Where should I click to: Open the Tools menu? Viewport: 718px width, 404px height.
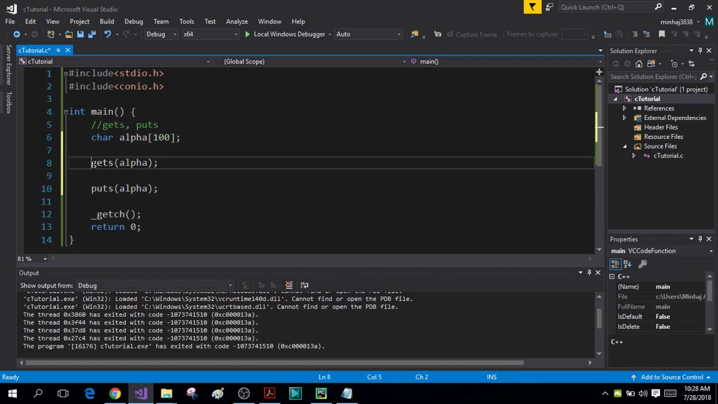click(x=187, y=21)
